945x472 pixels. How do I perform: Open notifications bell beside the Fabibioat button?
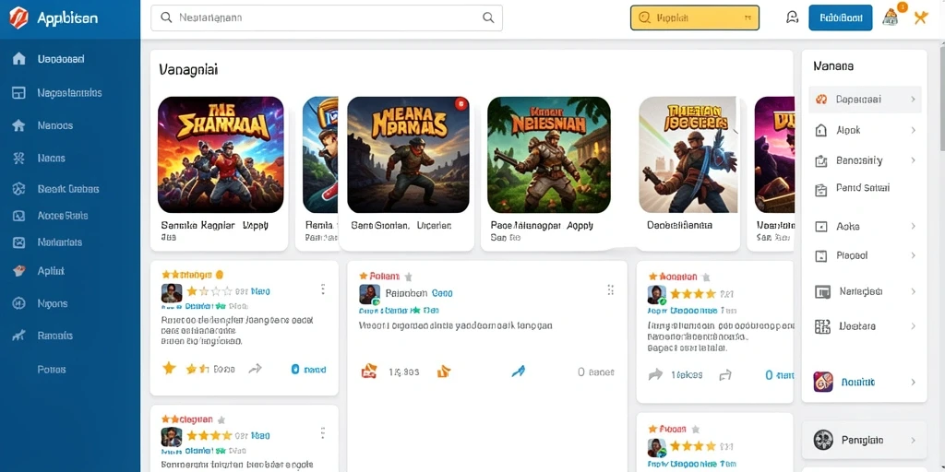click(793, 18)
